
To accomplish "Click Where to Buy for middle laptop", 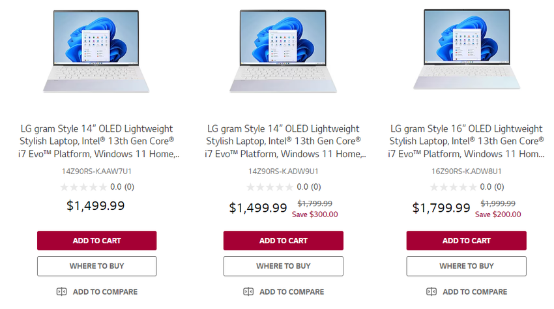I will coord(283,266).
